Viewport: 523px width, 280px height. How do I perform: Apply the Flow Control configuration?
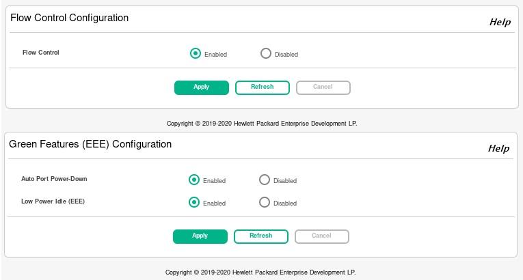(202, 87)
